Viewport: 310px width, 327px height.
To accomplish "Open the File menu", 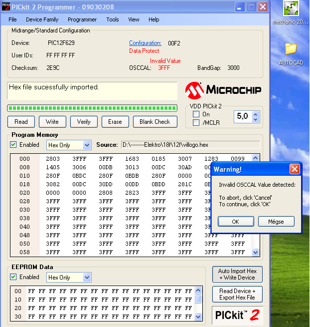I will coord(12,19).
